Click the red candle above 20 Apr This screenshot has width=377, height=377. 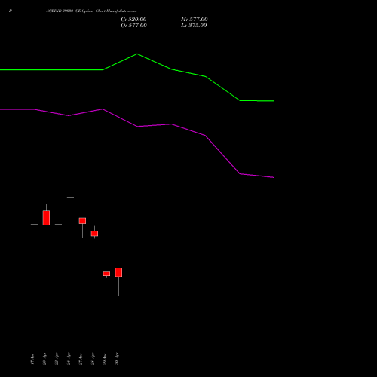coord(46,218)
